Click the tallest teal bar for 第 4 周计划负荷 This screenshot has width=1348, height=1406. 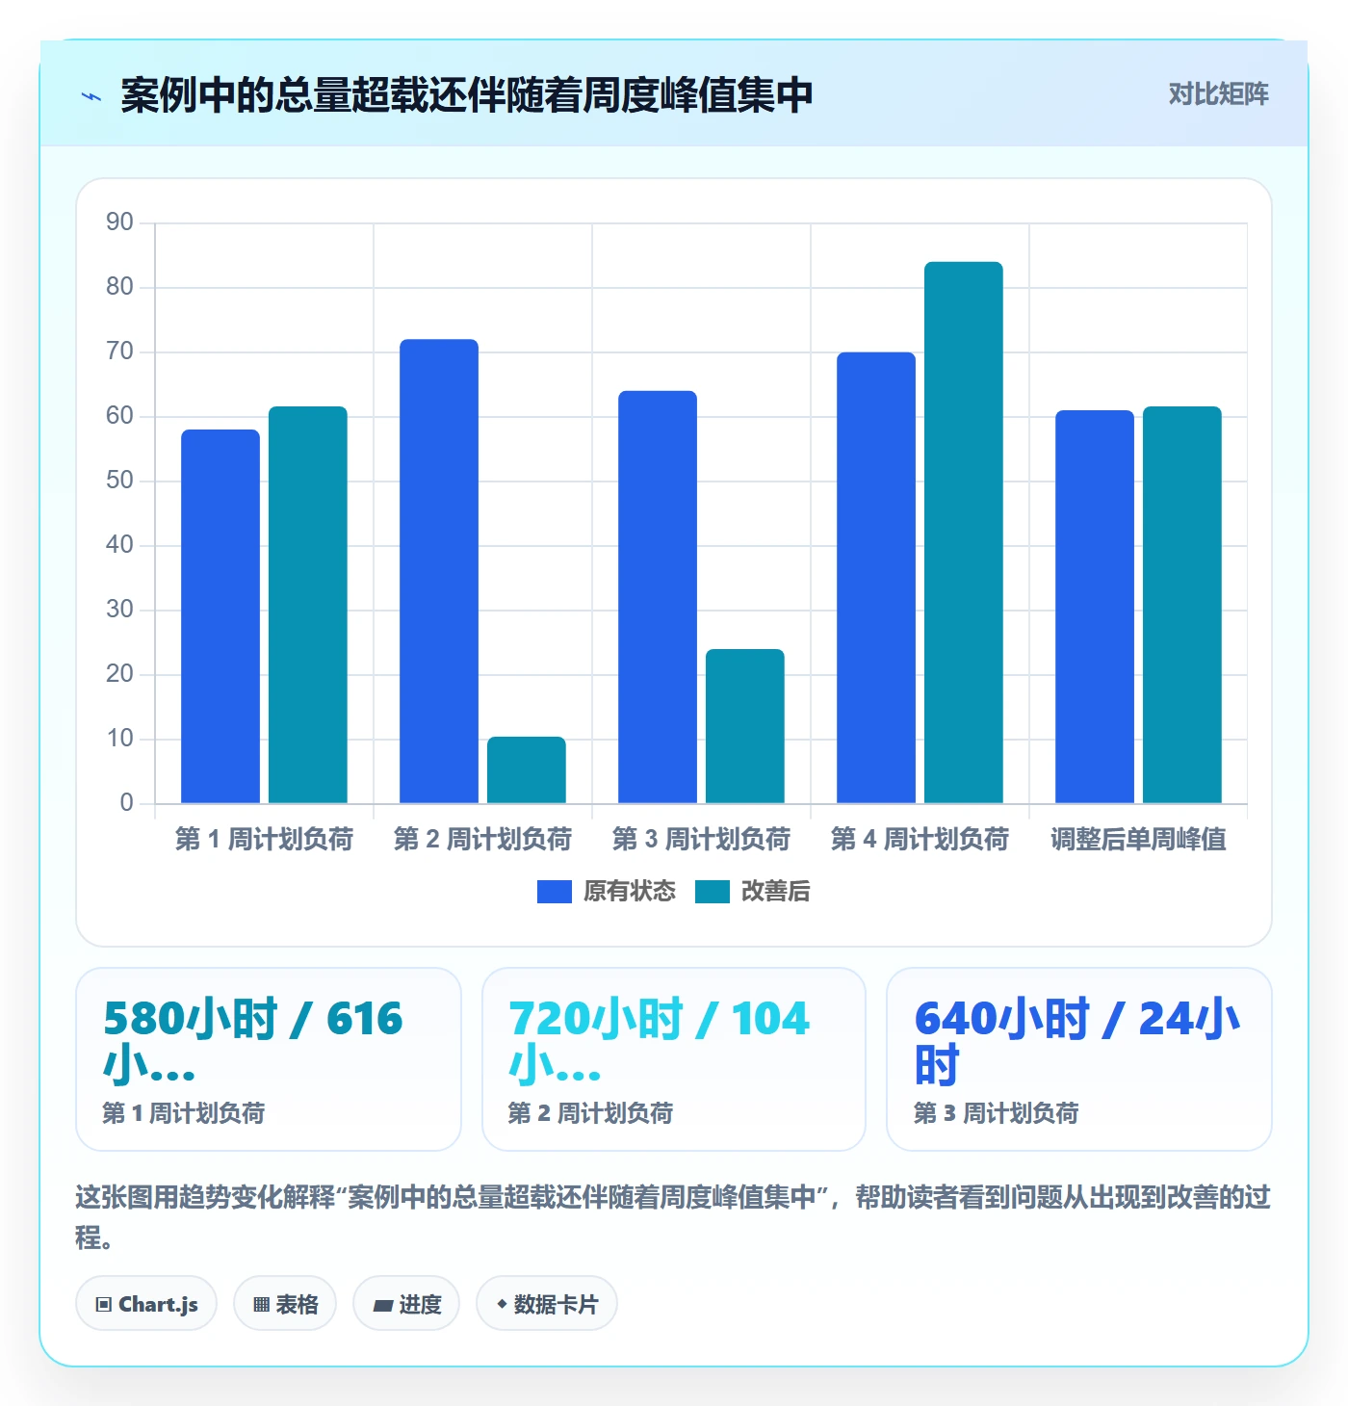click(964, 533)
